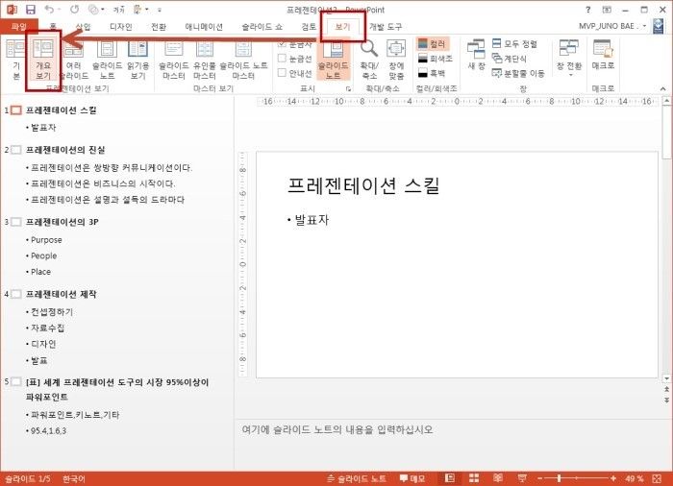The image size is (673, 486).
Task: Click reading view icon in status bar
Action: click(498, 478)
